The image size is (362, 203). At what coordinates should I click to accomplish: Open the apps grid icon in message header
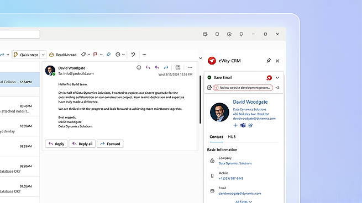tap(178, 67)
